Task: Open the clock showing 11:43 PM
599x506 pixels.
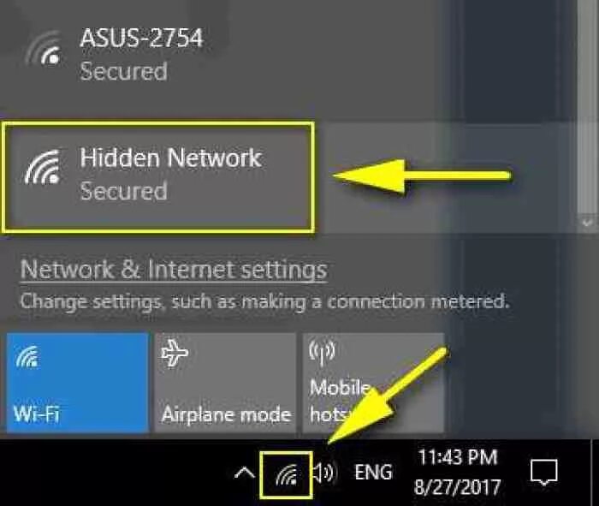Action: point(458,457)
